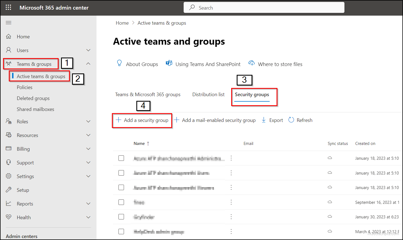Collapse the Teams & groups section
The height and width of the screenshot is (240, 403).
88,63
